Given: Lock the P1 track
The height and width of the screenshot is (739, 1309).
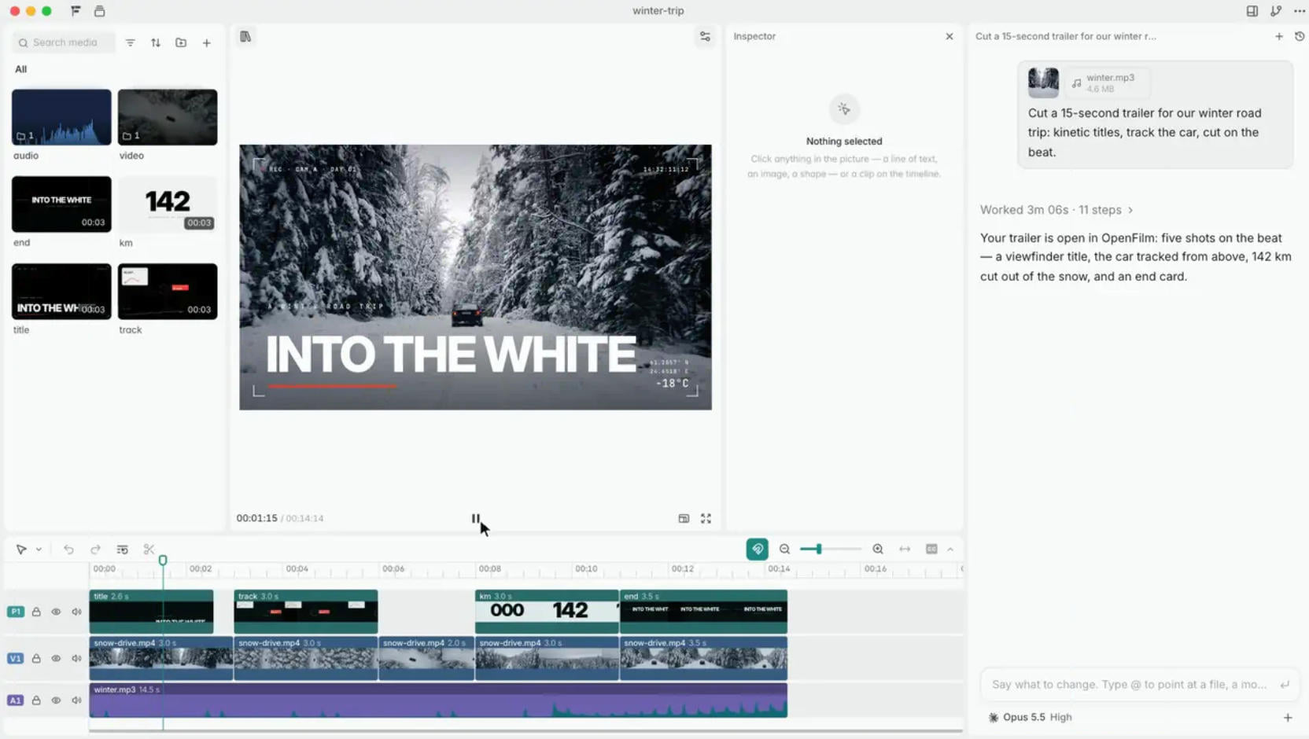Looking at the screenshot, I should (36, 612).
